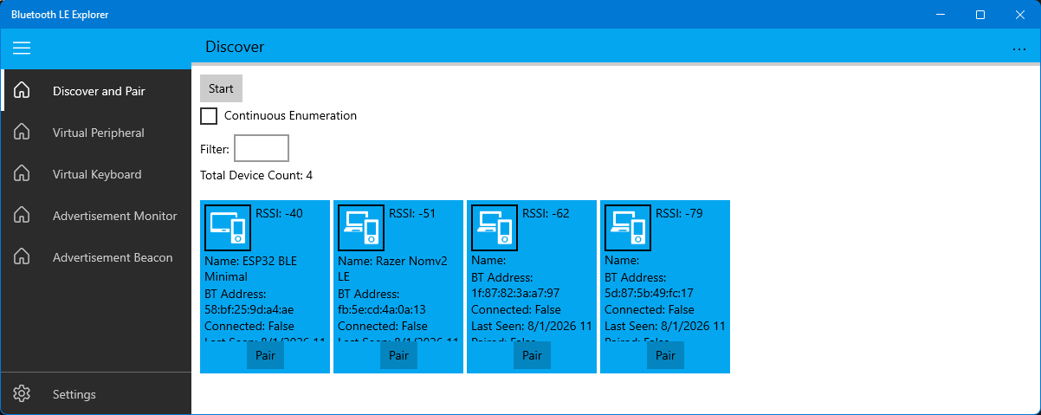
Task: Pair with Razer Nomv2 LE device
Action: [398, 355]
